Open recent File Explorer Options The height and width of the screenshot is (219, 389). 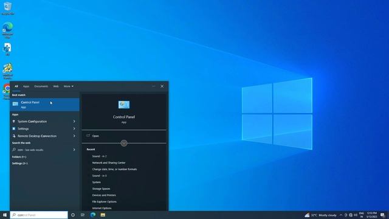click(104, 201)
